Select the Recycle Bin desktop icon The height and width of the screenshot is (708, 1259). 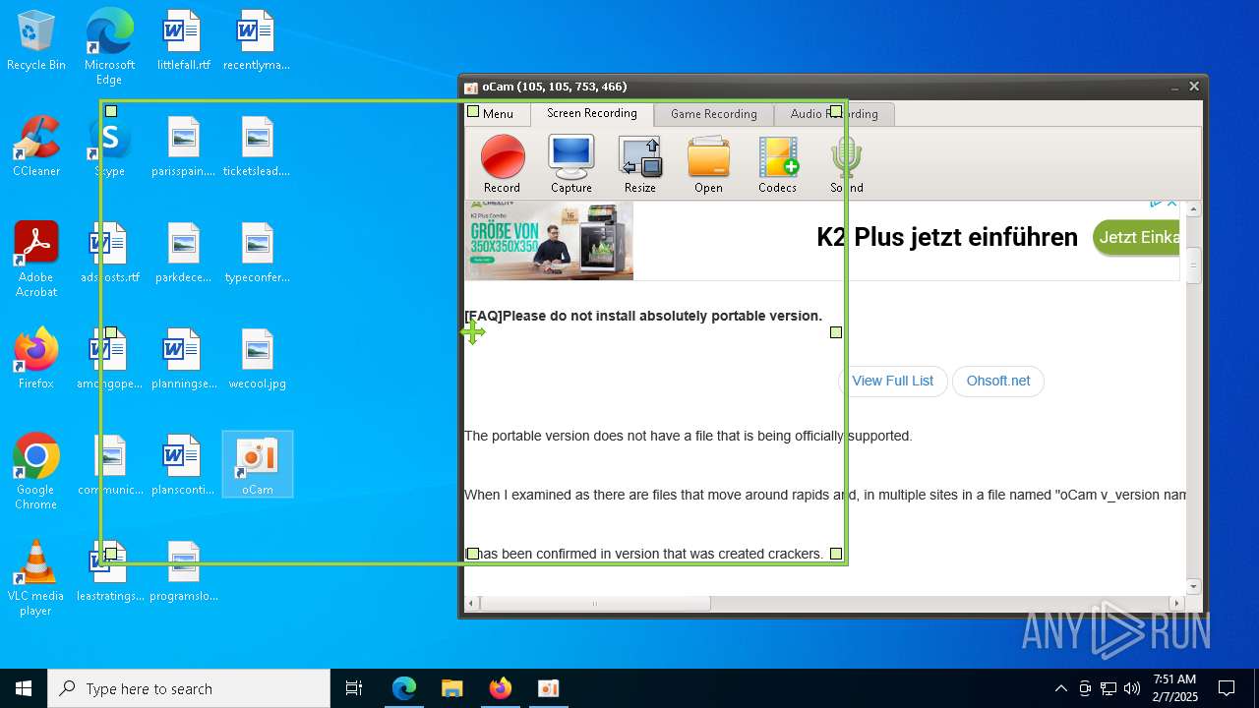[36, 41]
